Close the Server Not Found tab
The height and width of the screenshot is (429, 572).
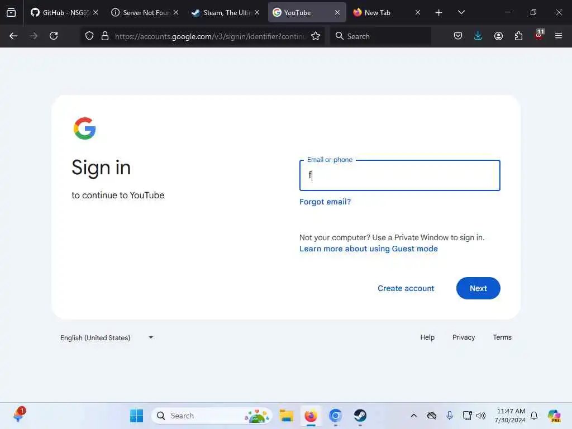tap(176, 12)
